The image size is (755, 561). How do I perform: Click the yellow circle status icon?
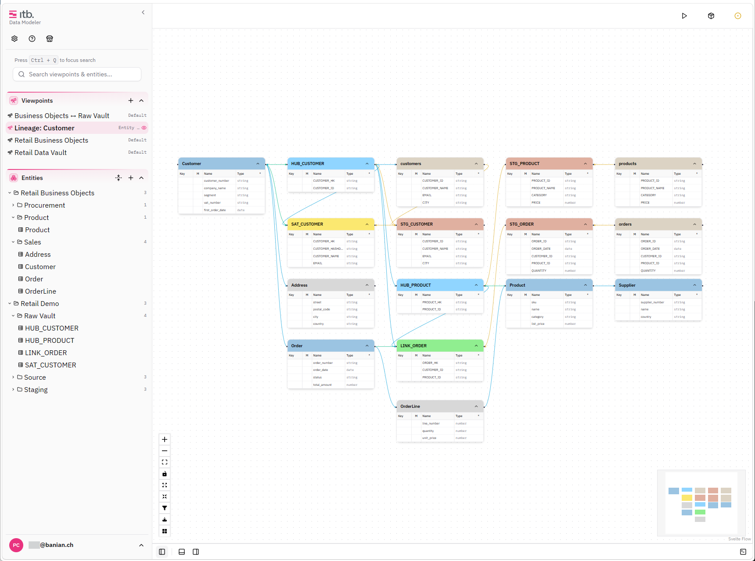(738, 16)
